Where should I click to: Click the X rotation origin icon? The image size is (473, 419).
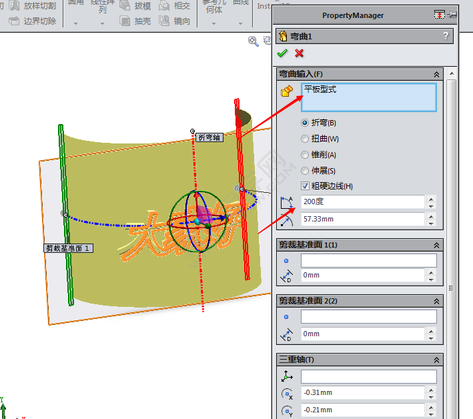287,394
